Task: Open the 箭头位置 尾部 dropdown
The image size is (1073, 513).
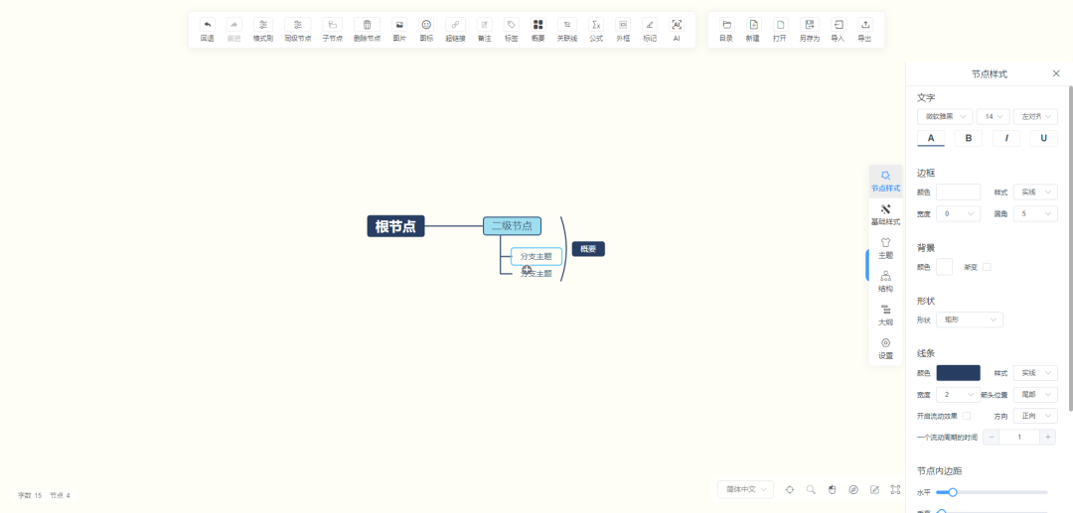Action: pos(1035,395)
